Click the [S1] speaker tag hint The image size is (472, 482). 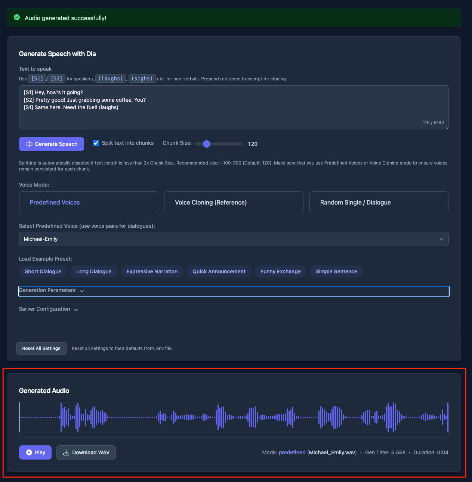pos(37,79)
